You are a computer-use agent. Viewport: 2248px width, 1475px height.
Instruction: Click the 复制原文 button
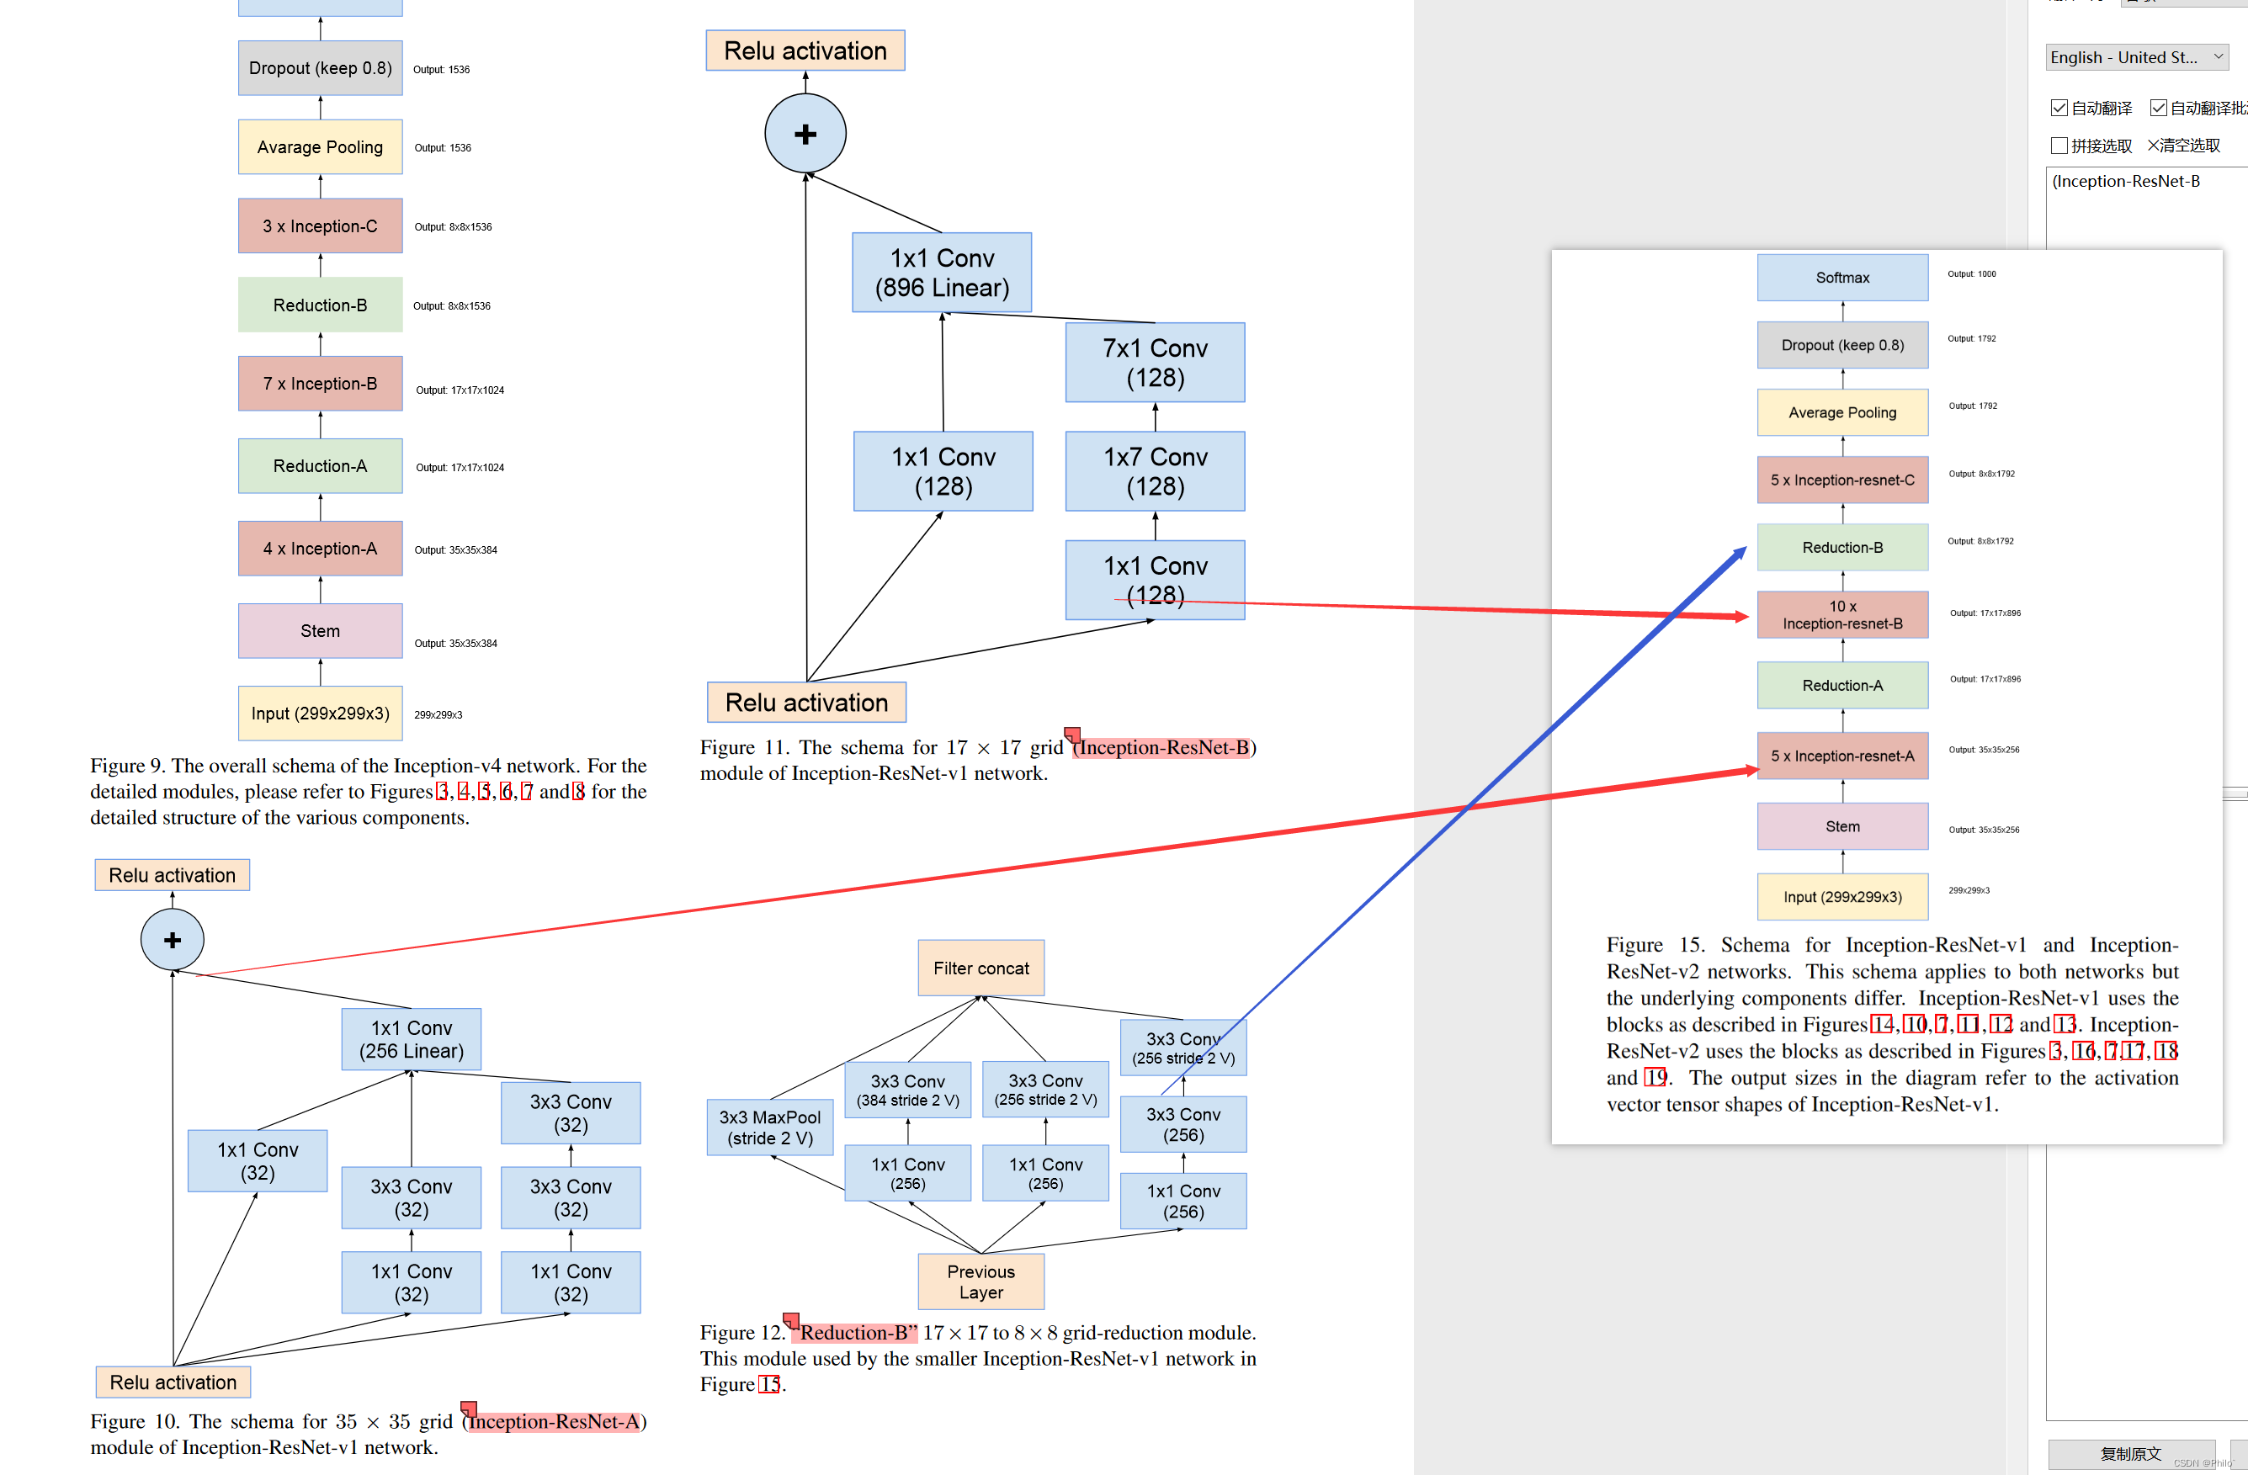(2133, 1454)
